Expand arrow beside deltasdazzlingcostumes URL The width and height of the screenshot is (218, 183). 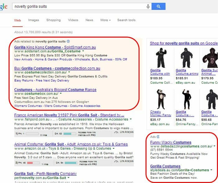pos(214,146)
